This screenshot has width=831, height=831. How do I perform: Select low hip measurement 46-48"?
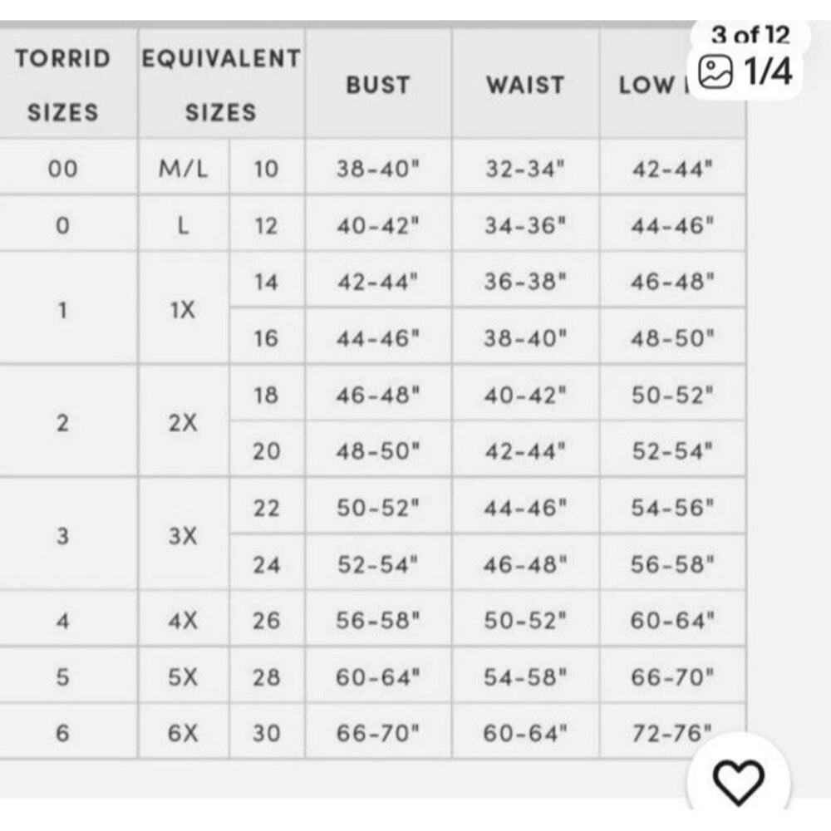[x=672, y=282]
